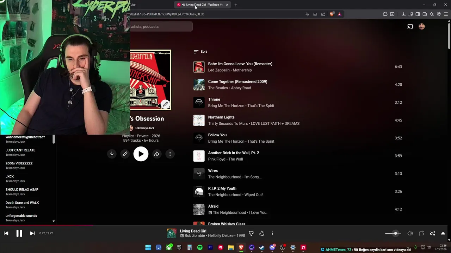Open JUST CANT RELATE playlist
451x253 pixels.
[x=20, y=150]
